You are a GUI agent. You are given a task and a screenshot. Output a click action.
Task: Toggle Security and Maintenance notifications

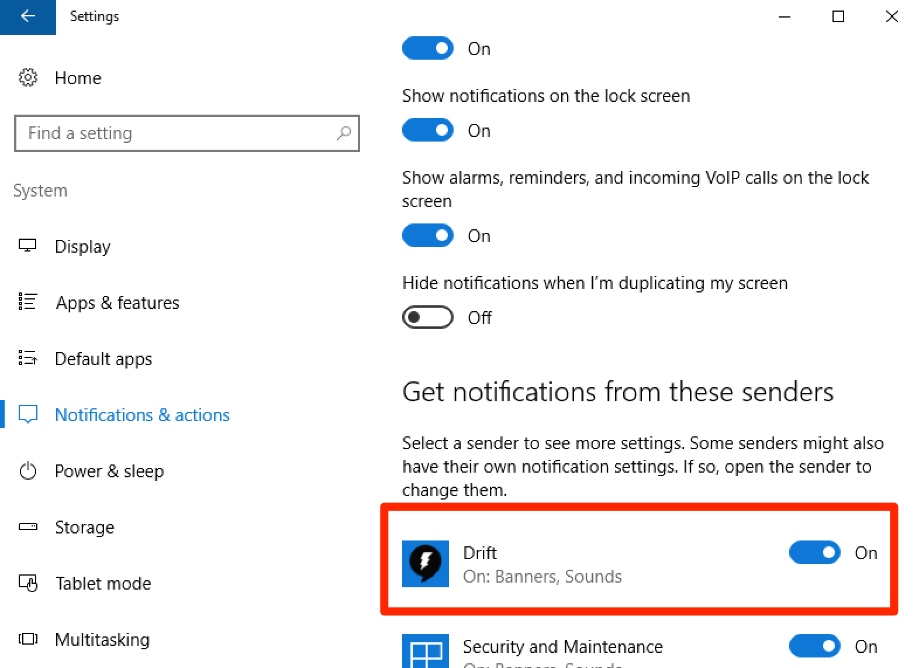(815, 646)
